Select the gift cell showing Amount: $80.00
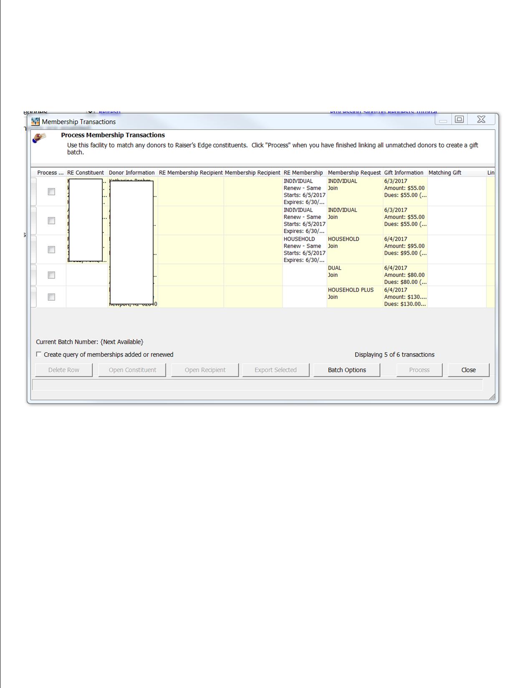This screenshot has width=532, height=688. click(x=405, y=275)
